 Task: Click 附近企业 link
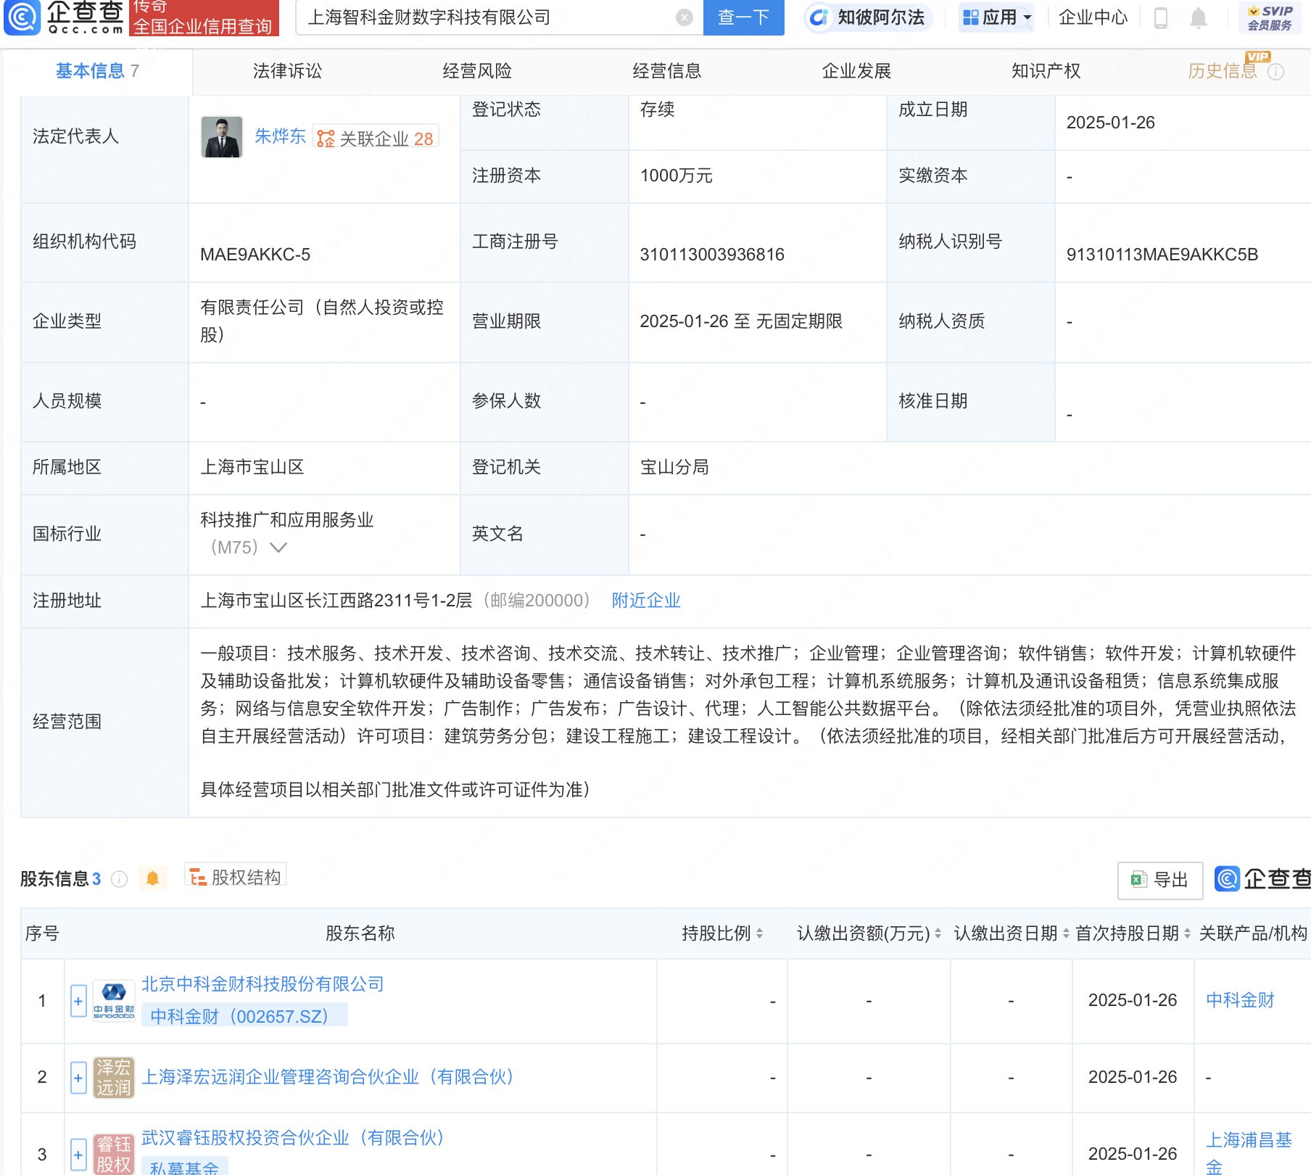646,601
